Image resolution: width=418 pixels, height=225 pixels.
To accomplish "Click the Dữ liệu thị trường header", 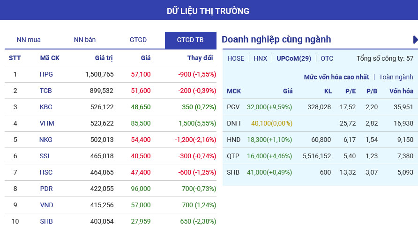I will coord(208,11).
